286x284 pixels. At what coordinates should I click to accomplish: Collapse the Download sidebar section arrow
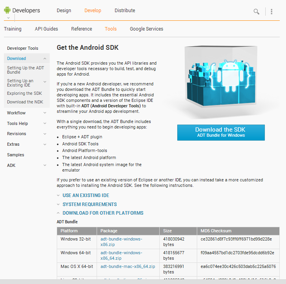click(45, 59)
